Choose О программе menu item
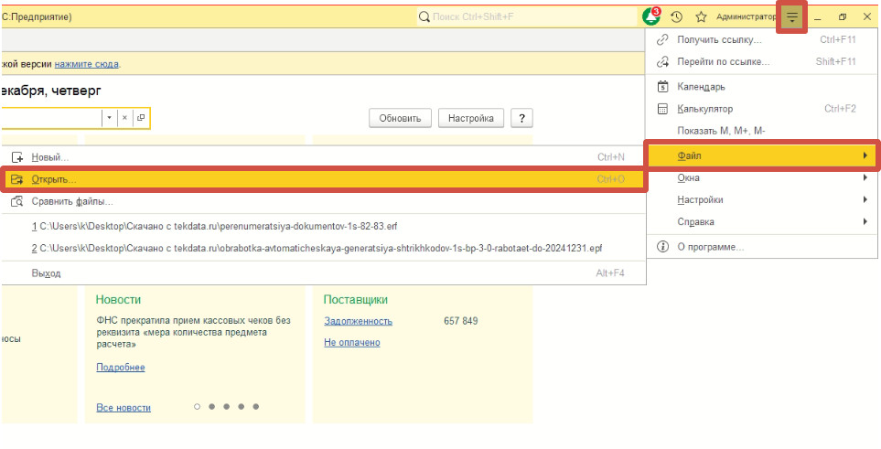This screenshot has height=449, width=881. [761, 247]
